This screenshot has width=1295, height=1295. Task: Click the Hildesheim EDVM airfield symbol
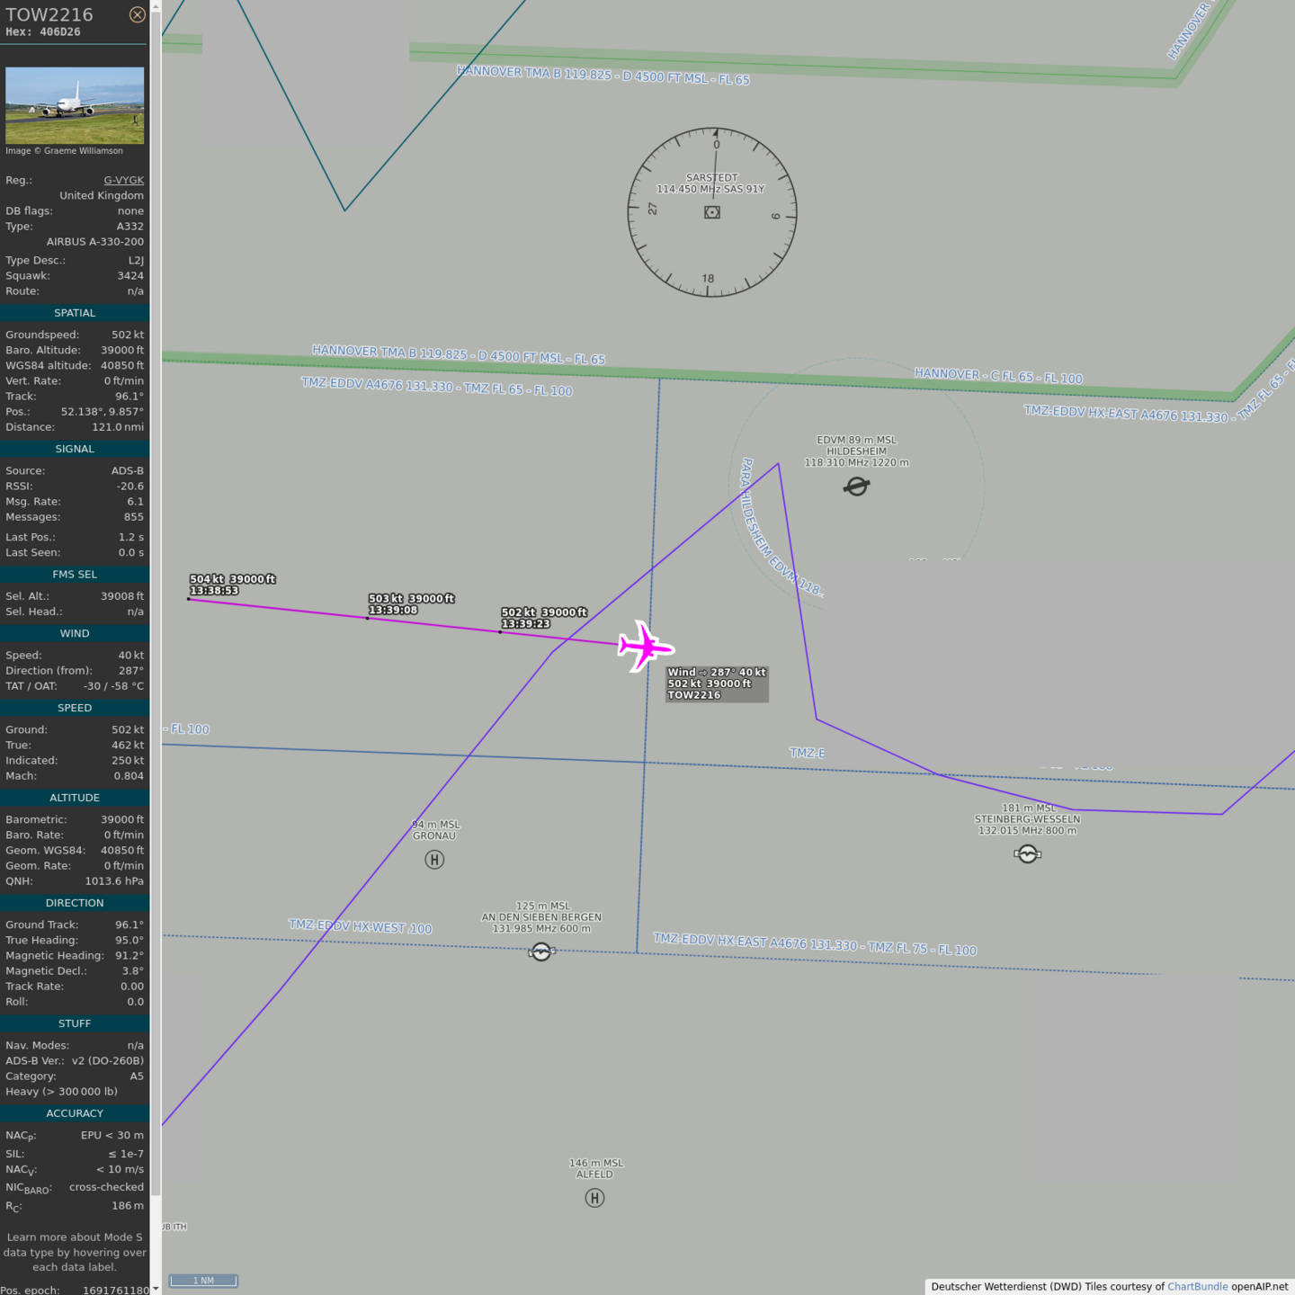pos(856,487)
